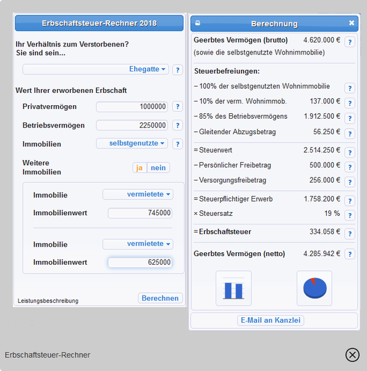Open the Ehegatte relationship dropdown
367x371 pixels.
96,69
